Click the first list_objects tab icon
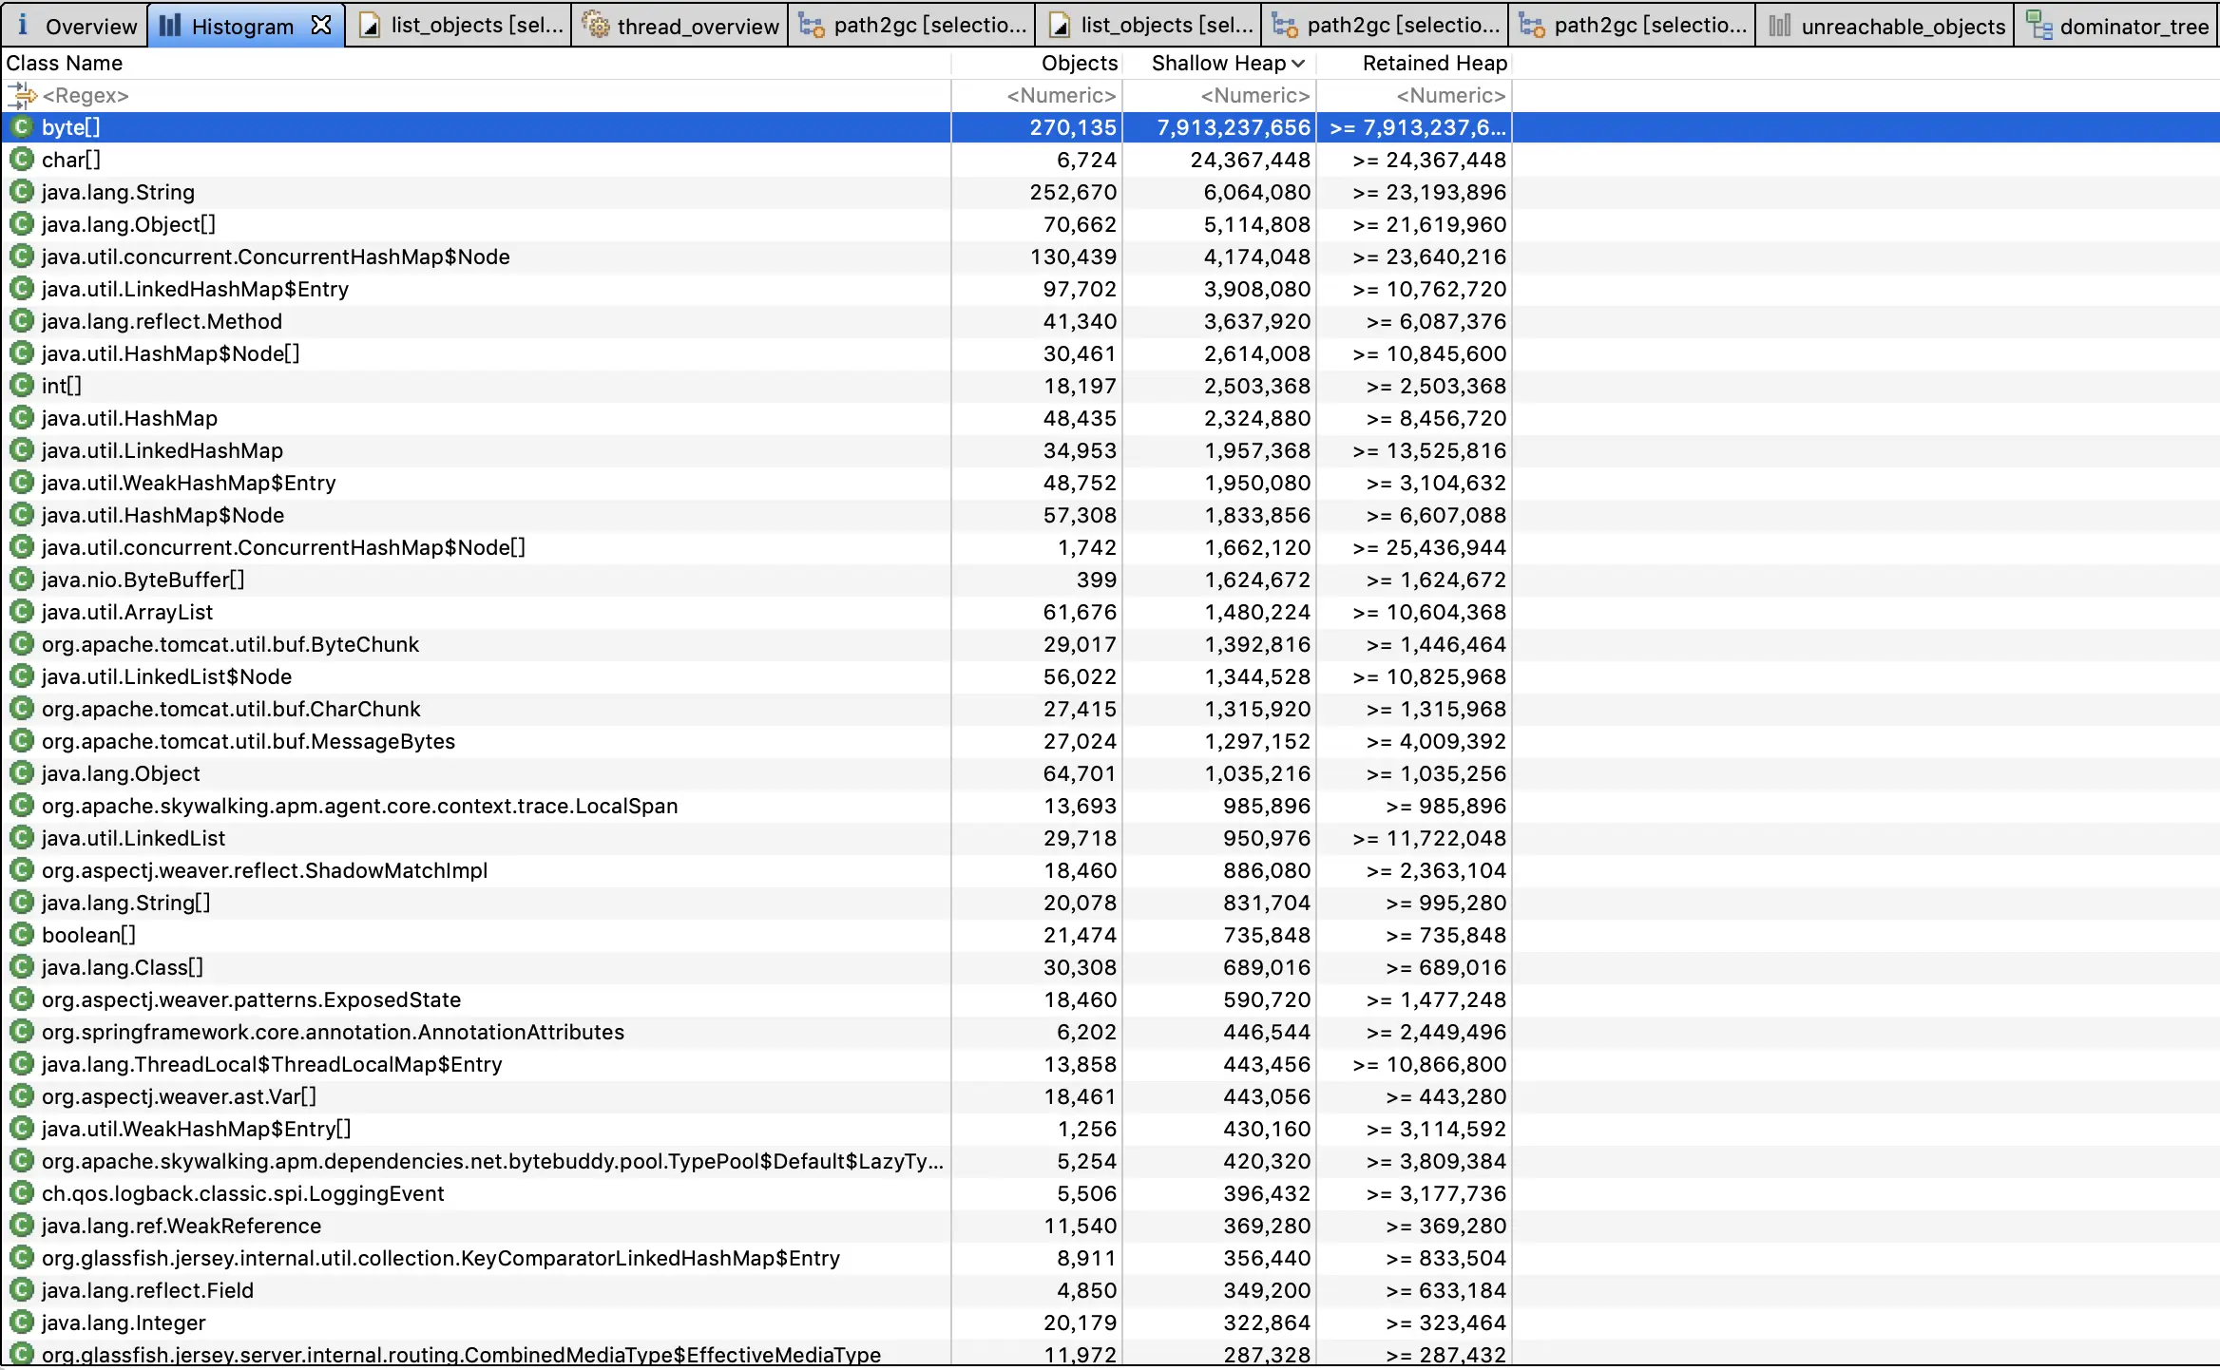 click(371, 26)
